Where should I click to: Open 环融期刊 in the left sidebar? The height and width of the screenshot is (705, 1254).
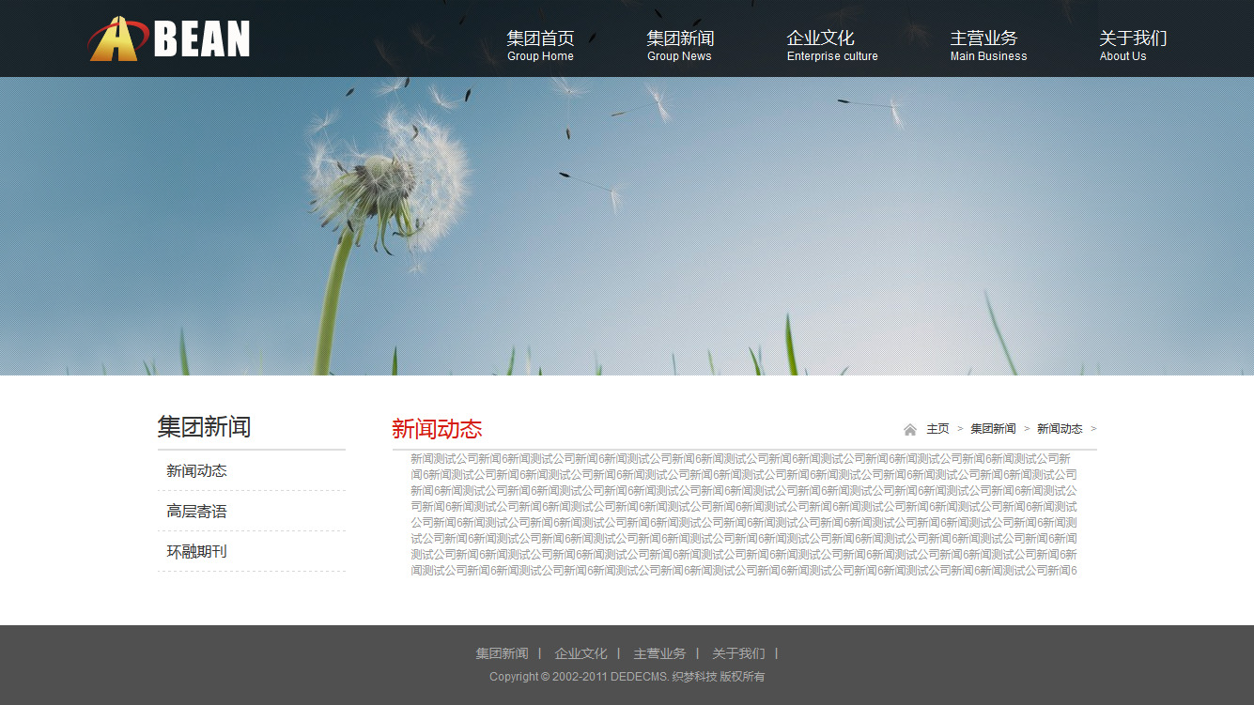(x=197, y=552)
